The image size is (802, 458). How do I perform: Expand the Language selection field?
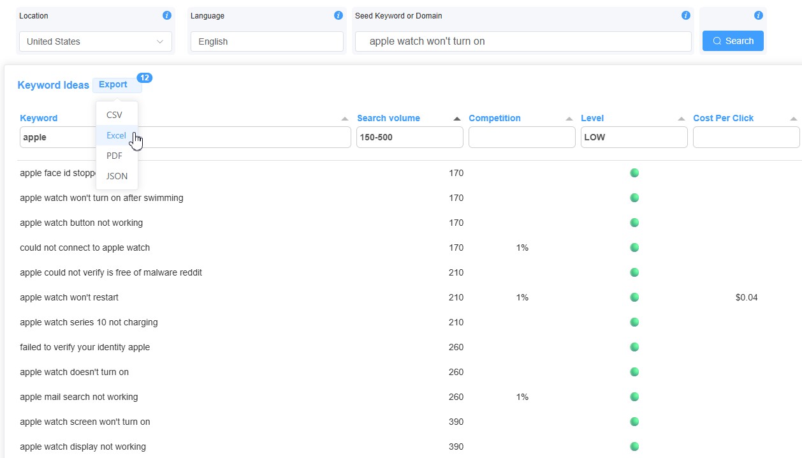tap(266, 41)
